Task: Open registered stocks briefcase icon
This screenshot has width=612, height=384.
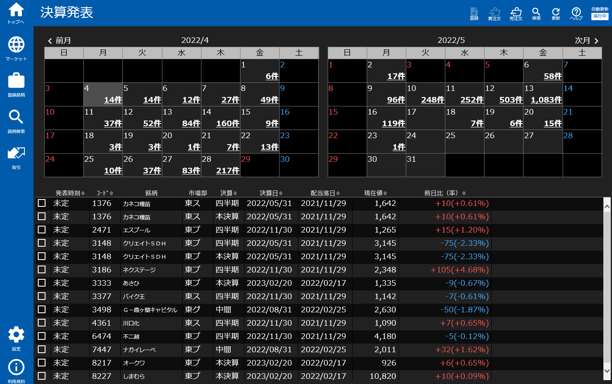Action: [x=16, y=85]
